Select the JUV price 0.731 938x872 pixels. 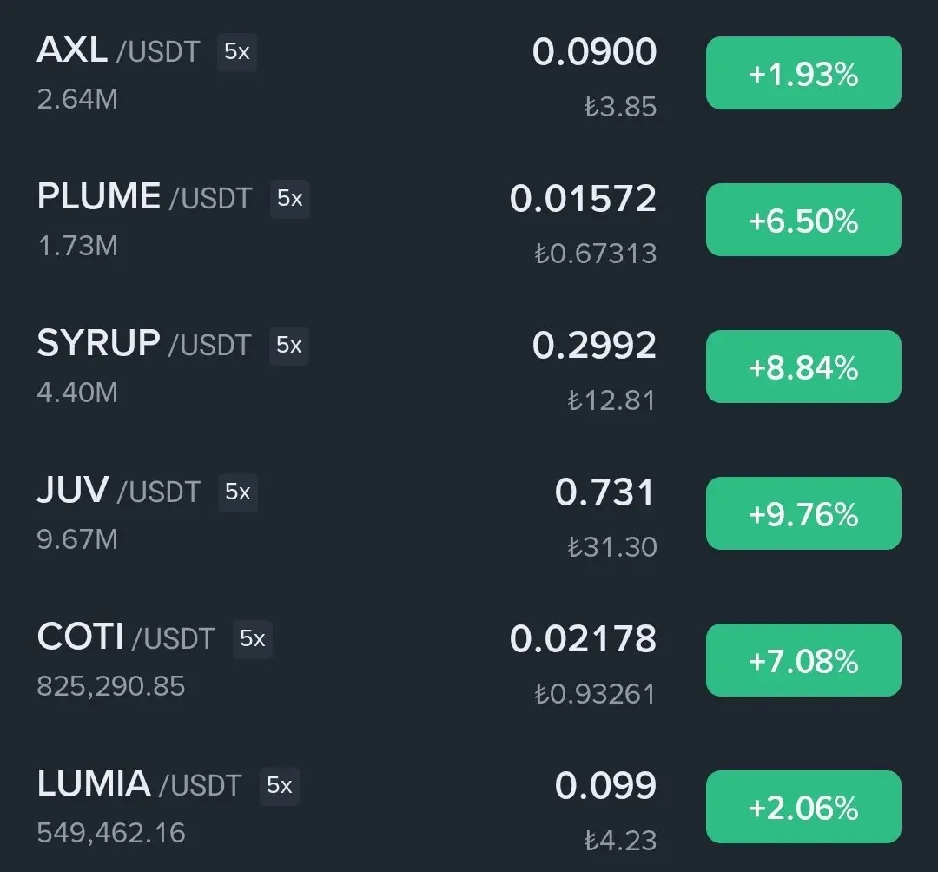coord(604,492)
